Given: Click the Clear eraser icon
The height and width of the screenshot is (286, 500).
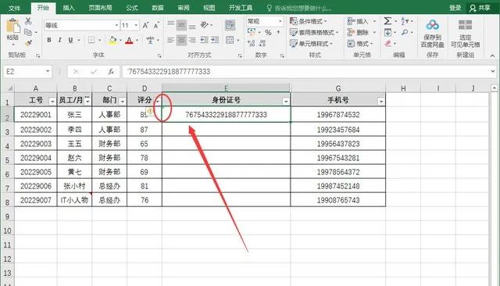Looking at the screenshot, I should click(x=387, y=43).
